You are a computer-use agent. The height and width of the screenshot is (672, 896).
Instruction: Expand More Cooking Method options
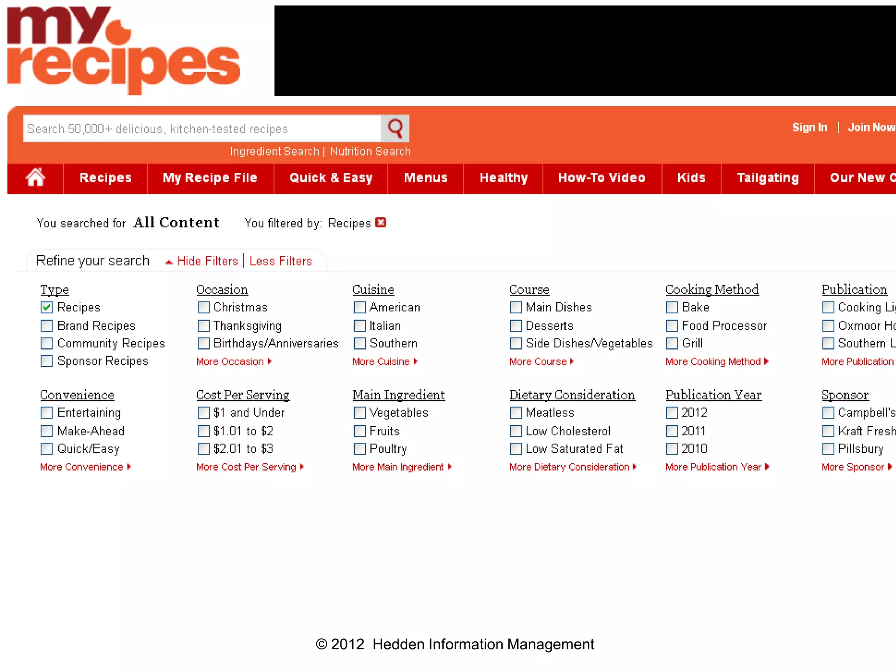click(x=717, y=362)
